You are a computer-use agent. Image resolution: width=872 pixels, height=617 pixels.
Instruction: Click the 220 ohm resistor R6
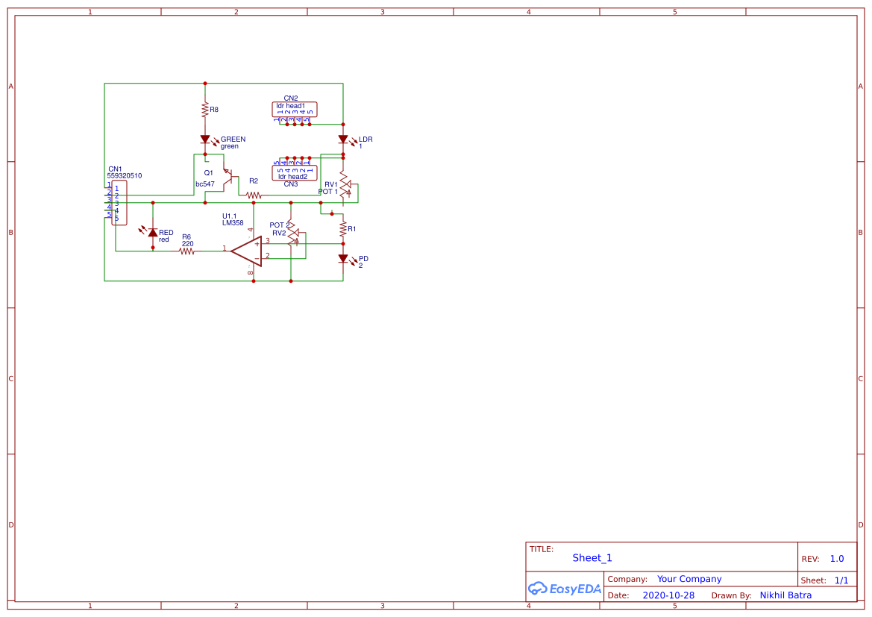click(x=186, y=250)
